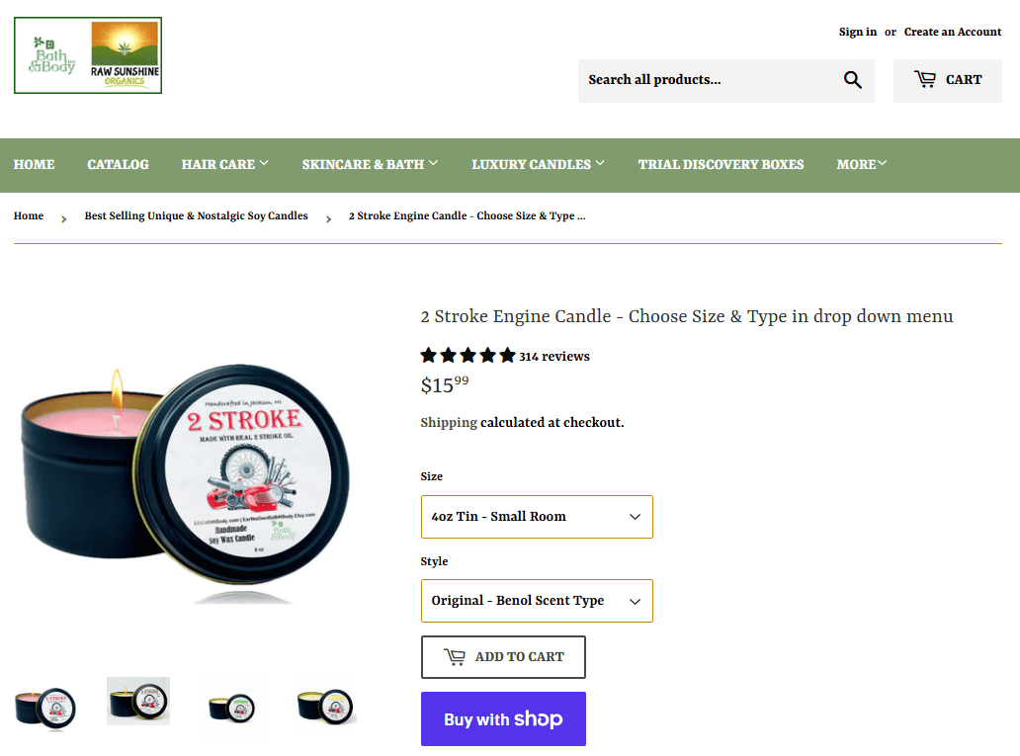Viewport: 1020px width, 756px height.
Task: Open Style dropdown showing Original Benol
Action: [537, 601]
